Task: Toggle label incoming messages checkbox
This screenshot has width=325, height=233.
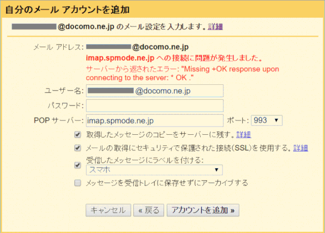Action: [78, 165]
